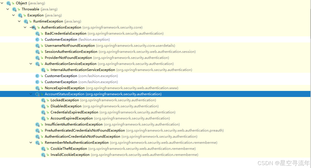Click the class icon beside UsernameNotFoundException
This screenshot has width=311, height=168.
(x=37, y=46)
